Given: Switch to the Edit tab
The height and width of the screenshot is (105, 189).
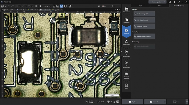Looking at the screenshot, I should coord(140,5).
